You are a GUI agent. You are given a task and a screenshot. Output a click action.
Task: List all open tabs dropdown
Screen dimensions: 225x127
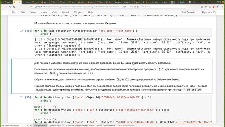tap(210, 2)
